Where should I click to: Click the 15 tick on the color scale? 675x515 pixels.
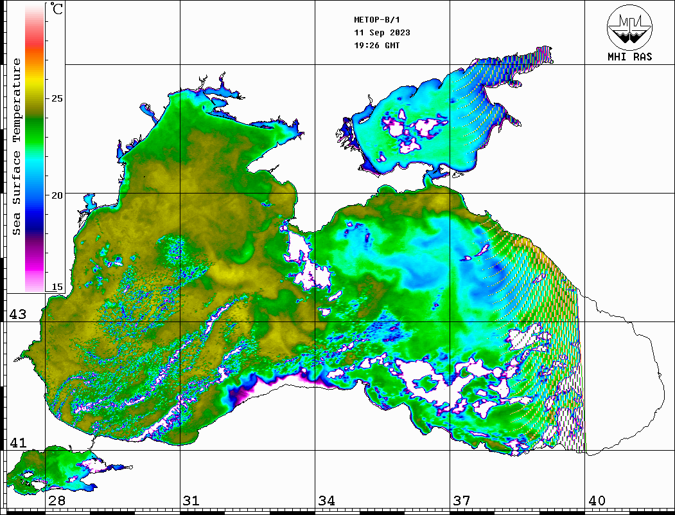coord(57,287)
